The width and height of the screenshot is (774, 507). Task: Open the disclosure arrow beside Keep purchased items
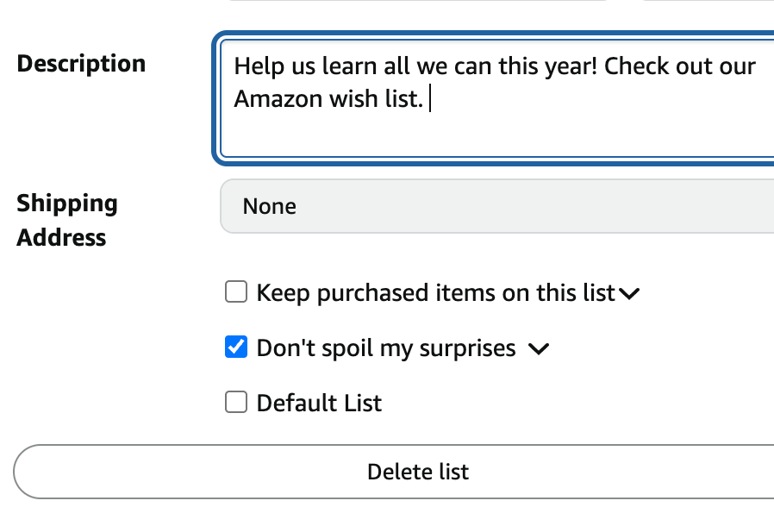pos(628,293)
